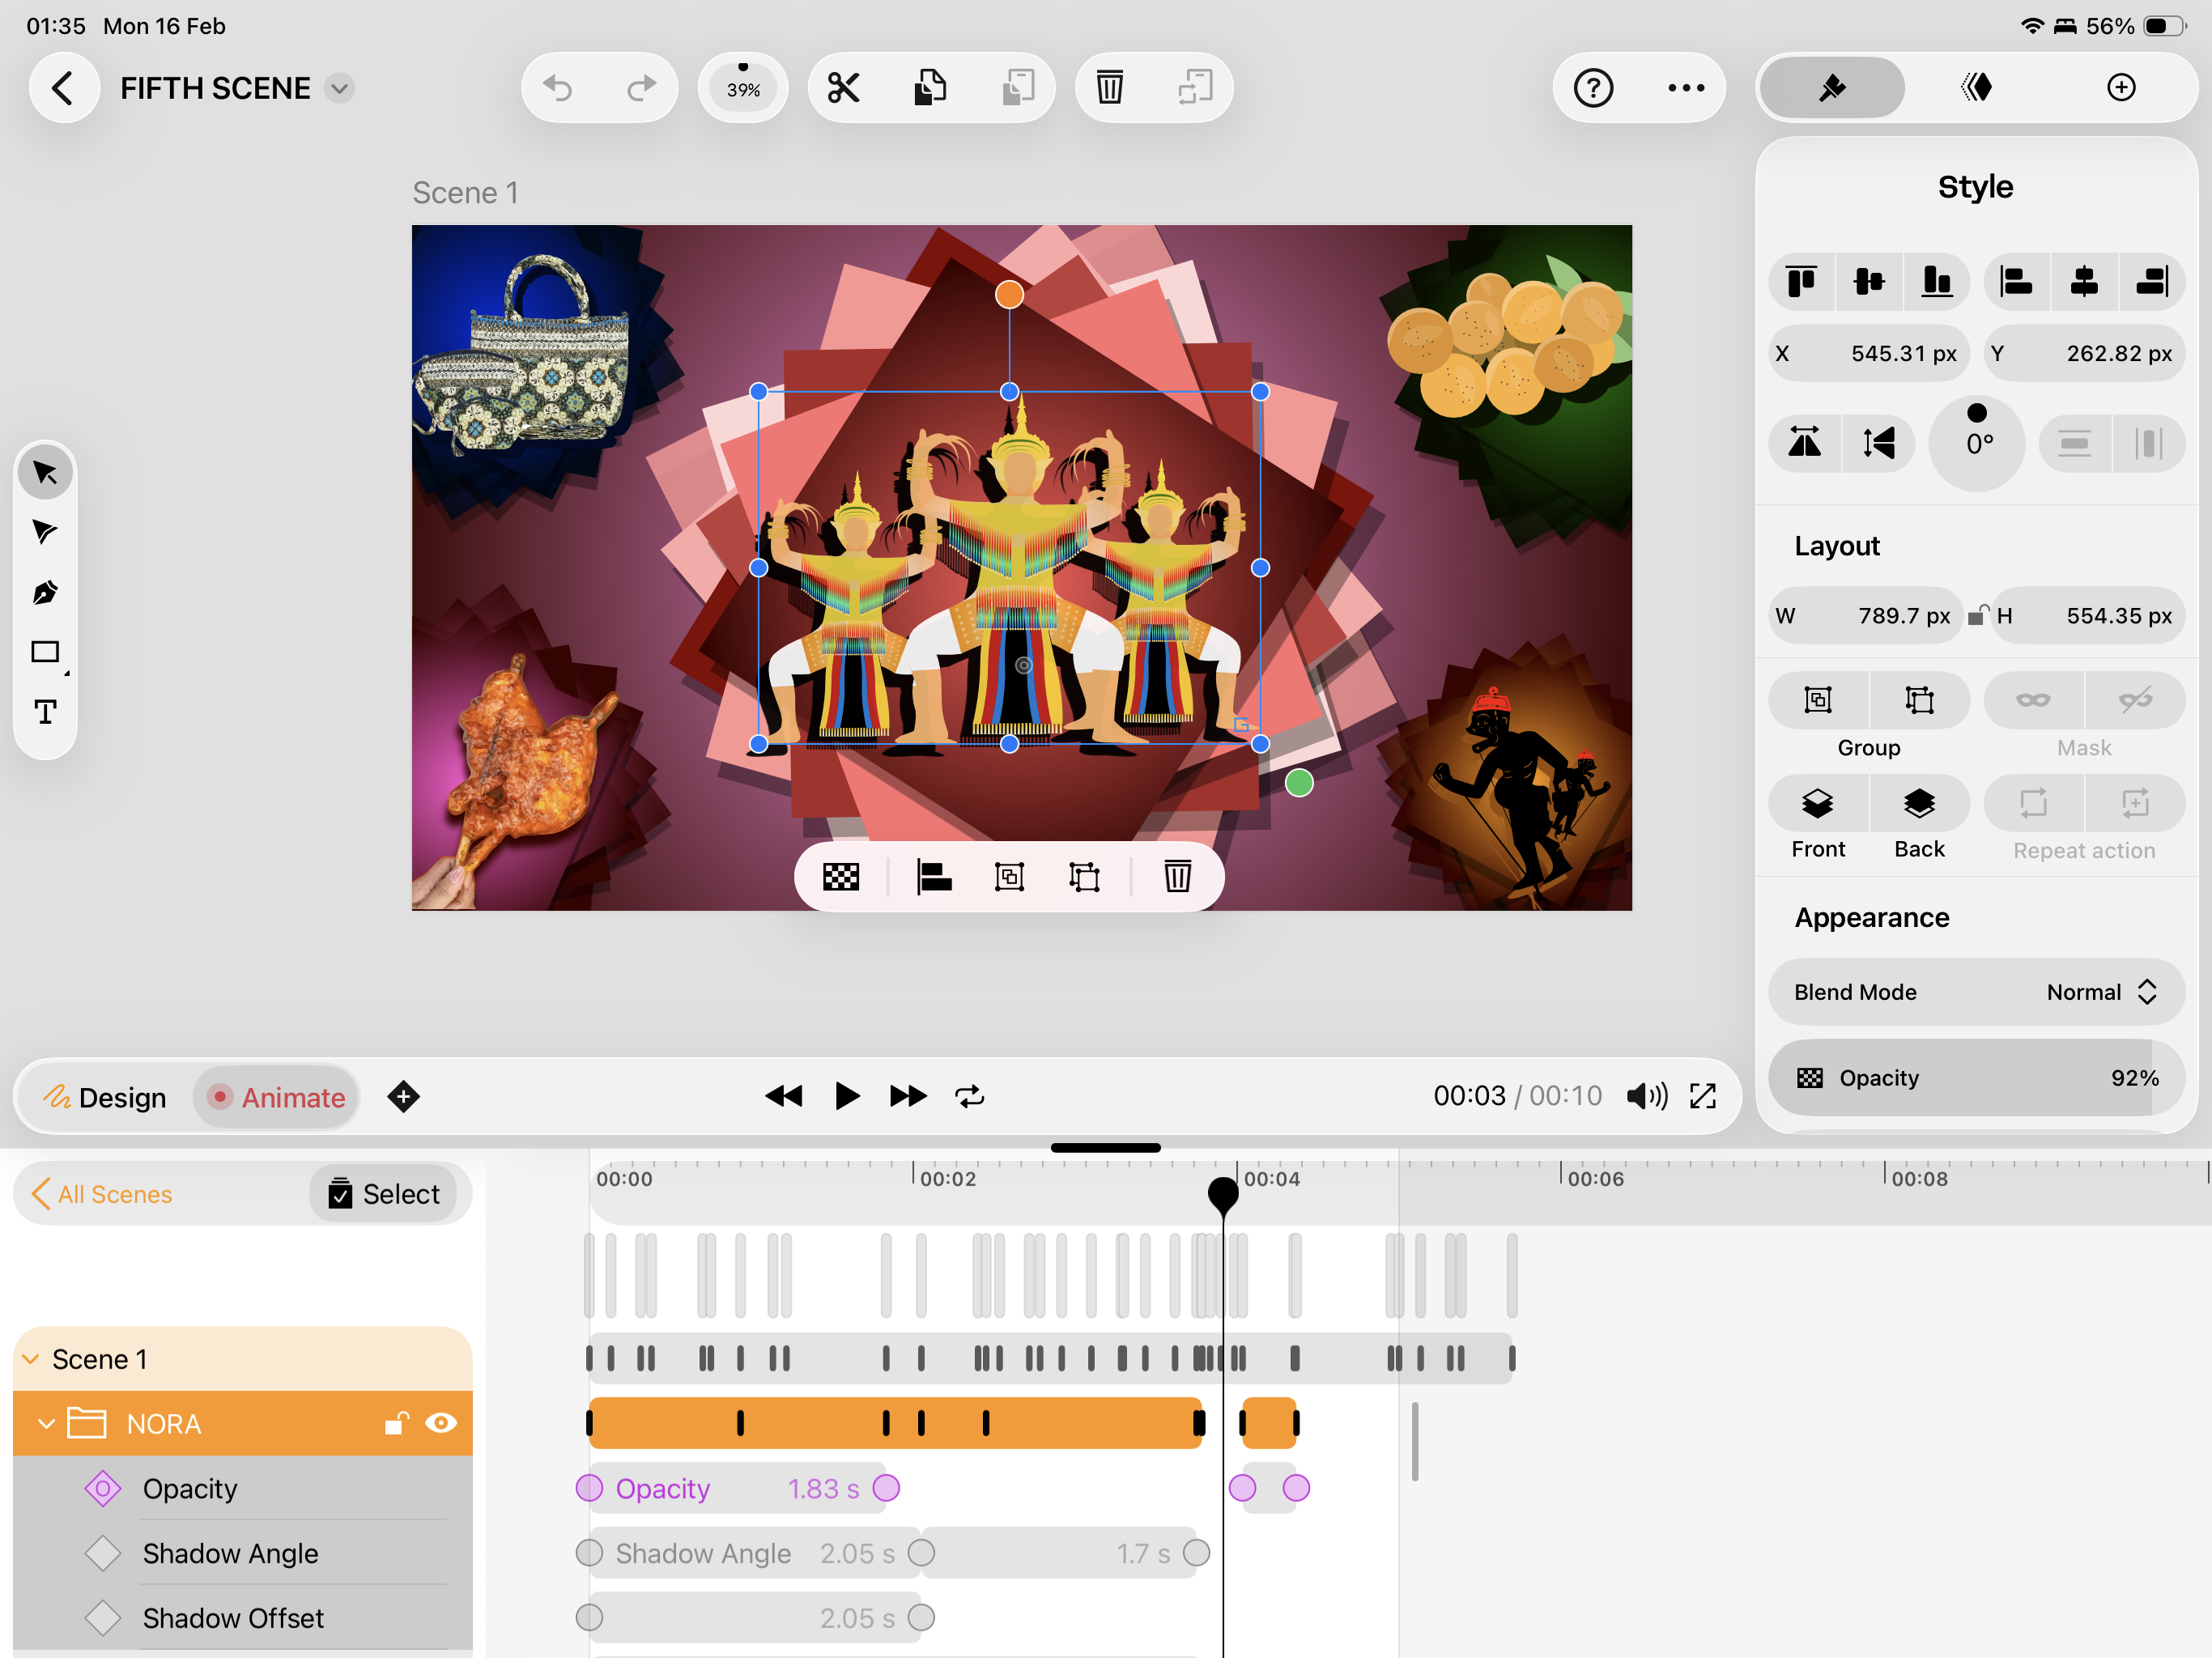This screenshot has width=2212, height=1658.
Task: Click the scissors Cut icon
Action: [x=843, y=88]
